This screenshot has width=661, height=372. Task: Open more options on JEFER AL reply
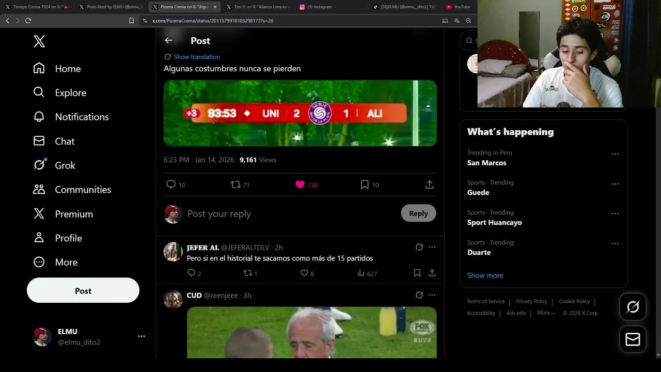coord(432,247)
